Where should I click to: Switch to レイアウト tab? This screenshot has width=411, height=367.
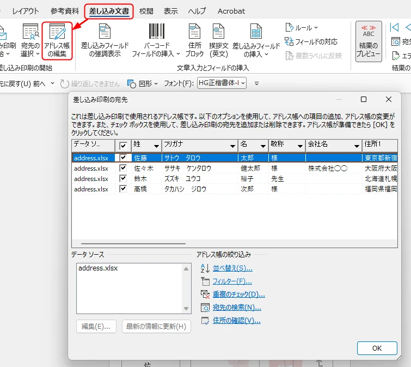(26, 11)
